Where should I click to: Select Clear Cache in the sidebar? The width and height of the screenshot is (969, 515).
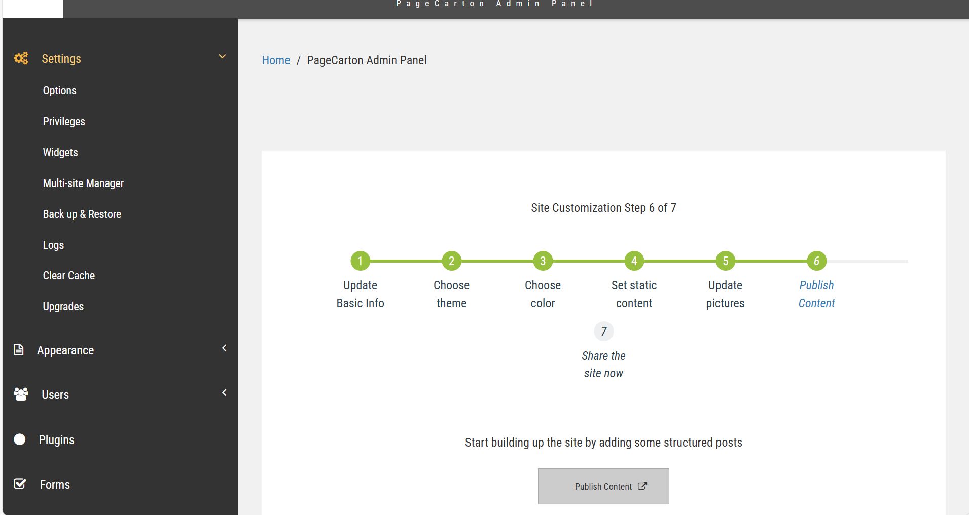tap(68, 276)
